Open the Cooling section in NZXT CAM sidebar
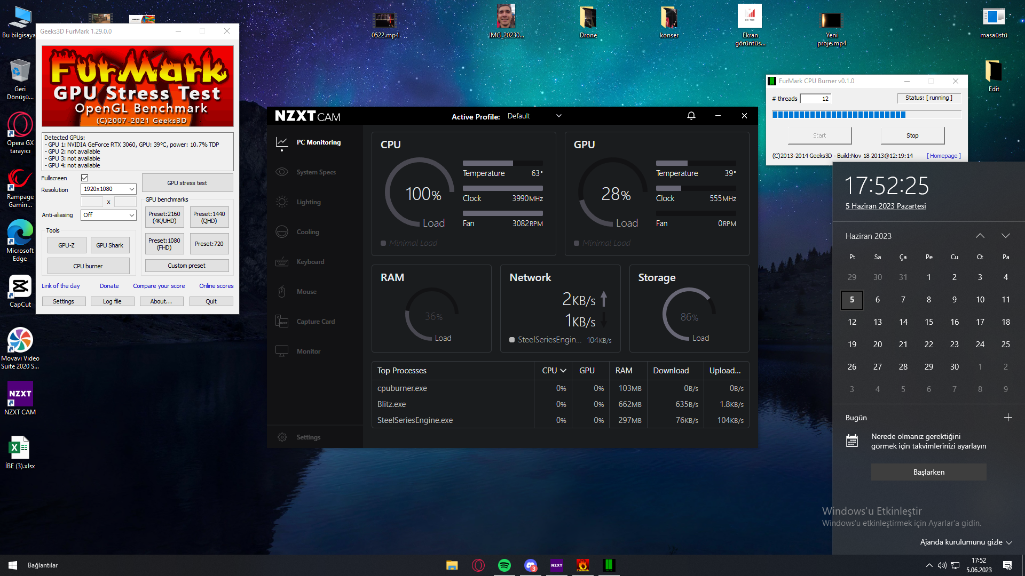 pos(307,232)
